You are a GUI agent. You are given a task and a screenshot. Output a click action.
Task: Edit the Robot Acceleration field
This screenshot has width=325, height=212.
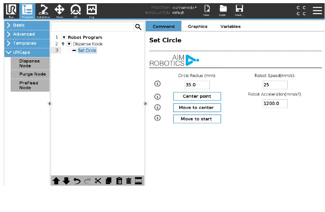tap(275, 103)
